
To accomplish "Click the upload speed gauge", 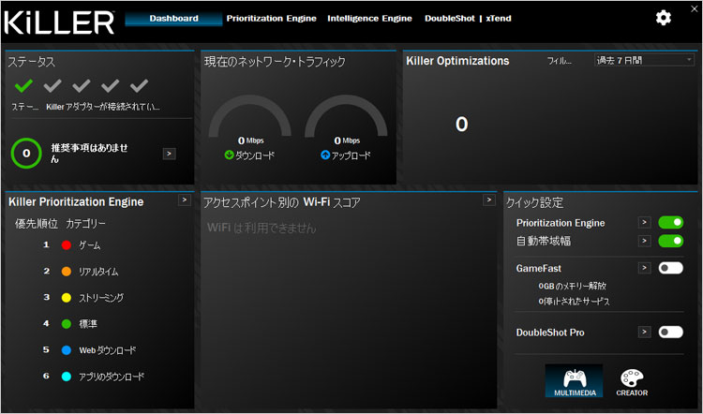I will click(x=346, y=116).
